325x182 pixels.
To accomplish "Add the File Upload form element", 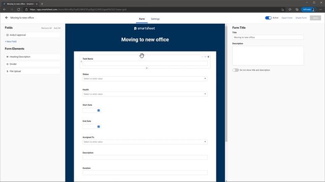I will click(32, 71).
